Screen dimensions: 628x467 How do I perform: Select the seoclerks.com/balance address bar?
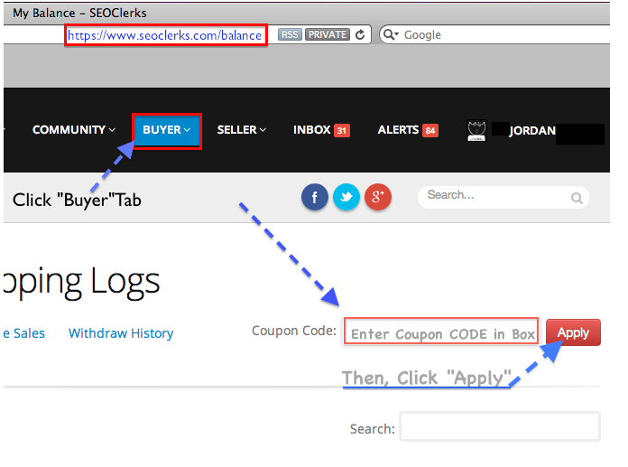(x=165, y=35)
